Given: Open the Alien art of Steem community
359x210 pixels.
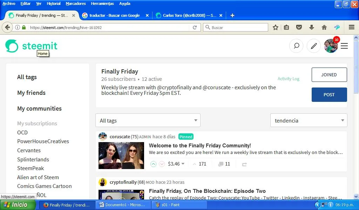Looking at the screenshot, I should tap(38, 177).
